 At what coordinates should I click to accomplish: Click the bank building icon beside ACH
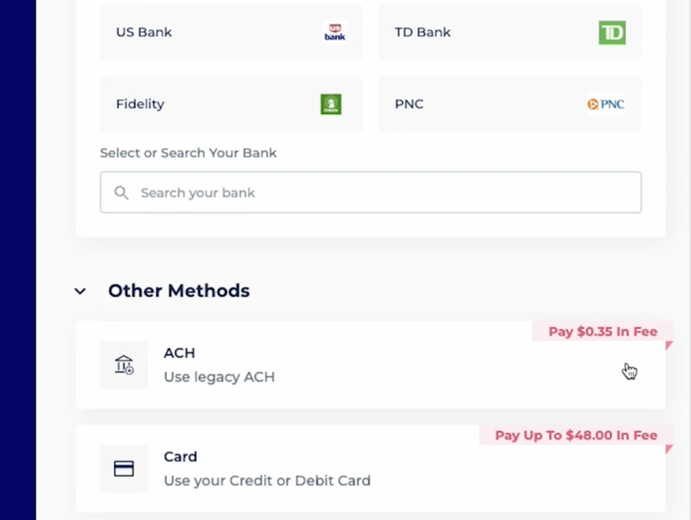pos(124,365)
